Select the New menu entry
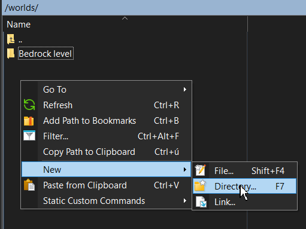 tap(106, 169)
